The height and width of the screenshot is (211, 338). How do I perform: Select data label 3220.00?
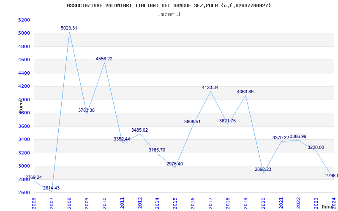click(316, 147)
